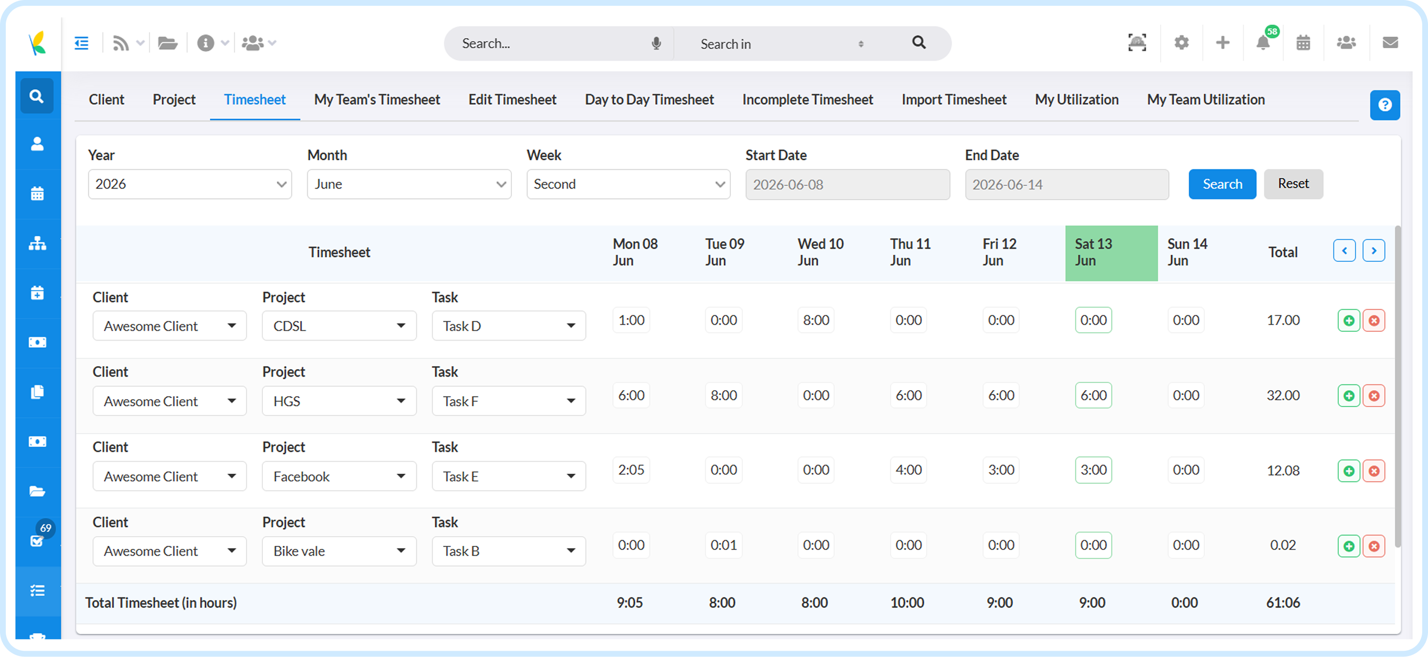Add row after Task B entry

tap(1349, 546)
